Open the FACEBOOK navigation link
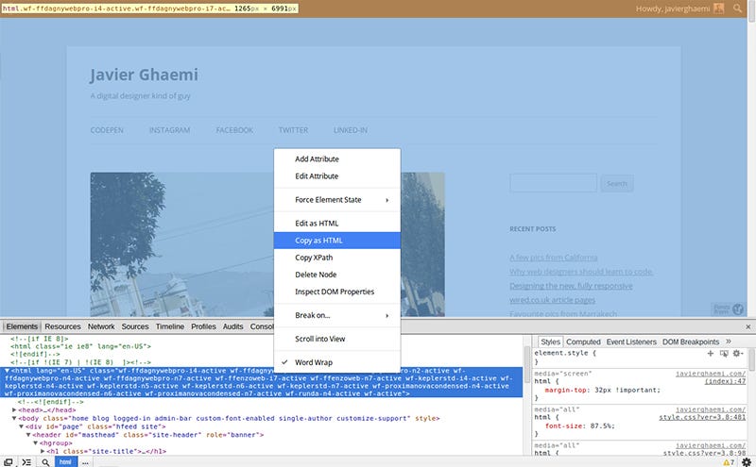Screen dimensions: 756x467 coord(234,130)
